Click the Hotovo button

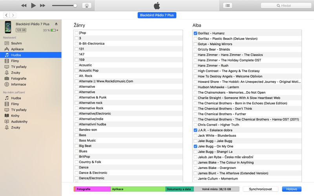292,189
